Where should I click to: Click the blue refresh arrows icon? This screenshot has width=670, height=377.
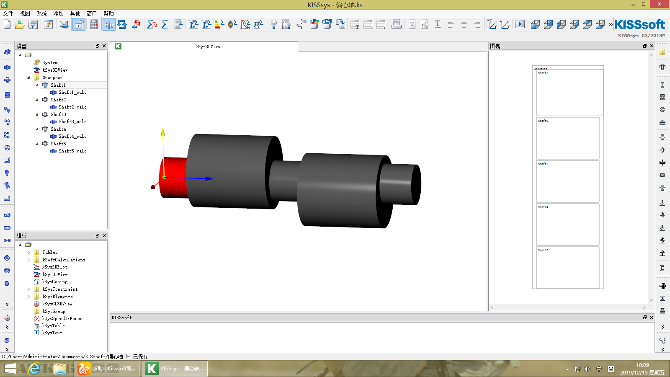click(122, 24)
